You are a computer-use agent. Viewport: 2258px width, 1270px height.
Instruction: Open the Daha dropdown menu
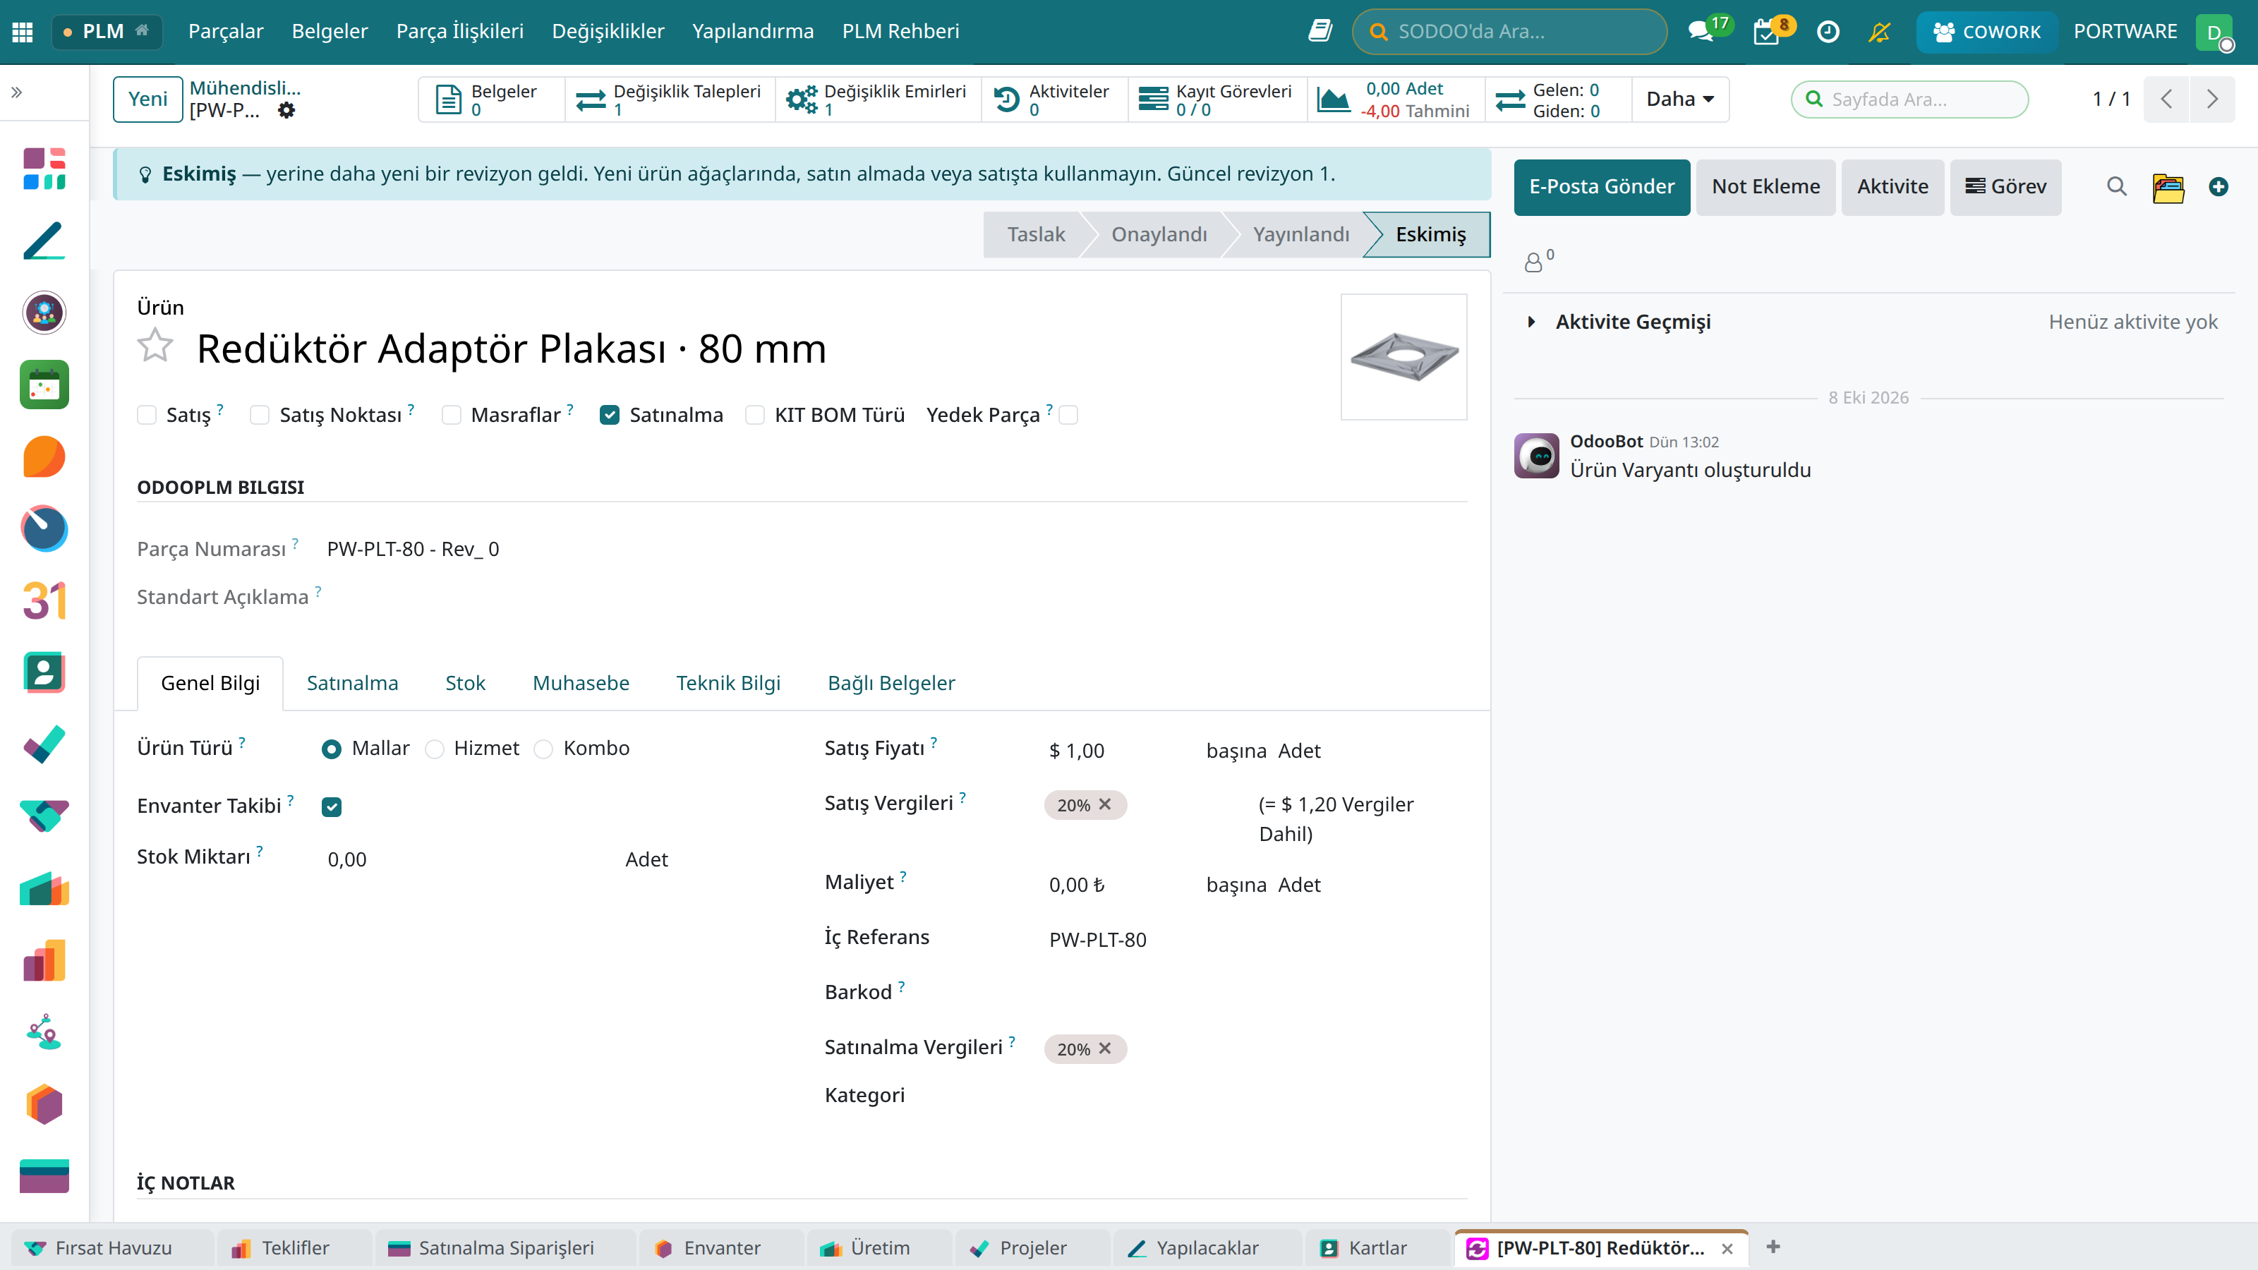(x=1679, y=99)
